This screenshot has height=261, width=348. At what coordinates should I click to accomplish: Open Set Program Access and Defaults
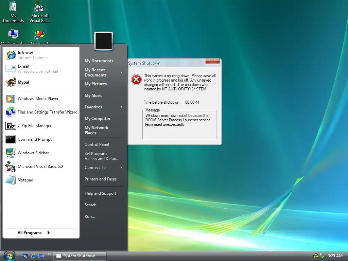(102, 156)
